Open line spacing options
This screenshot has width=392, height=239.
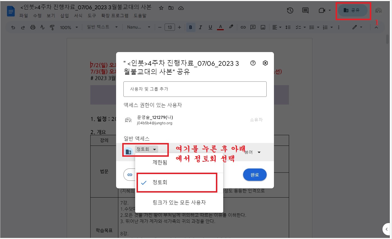click(x=288, y=27)
